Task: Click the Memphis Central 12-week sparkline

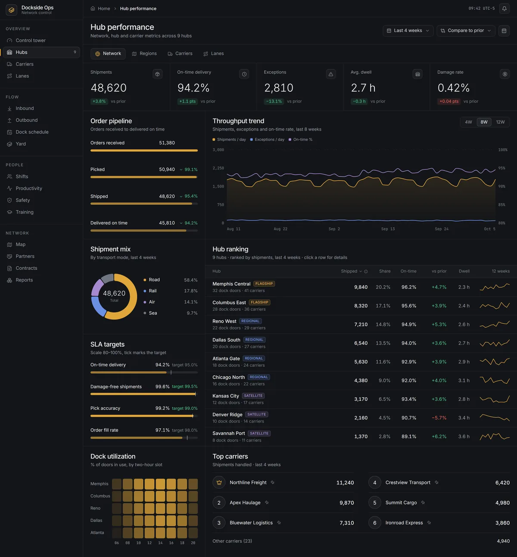Action: click(495, 287)
